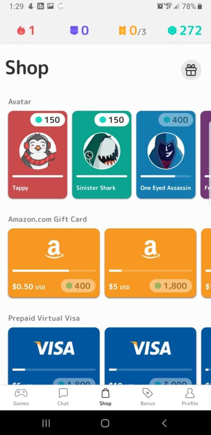211x435 pixels.
Task: Open the Games tab controller icon
Action: pyautogui.click(x=21, y=393)
